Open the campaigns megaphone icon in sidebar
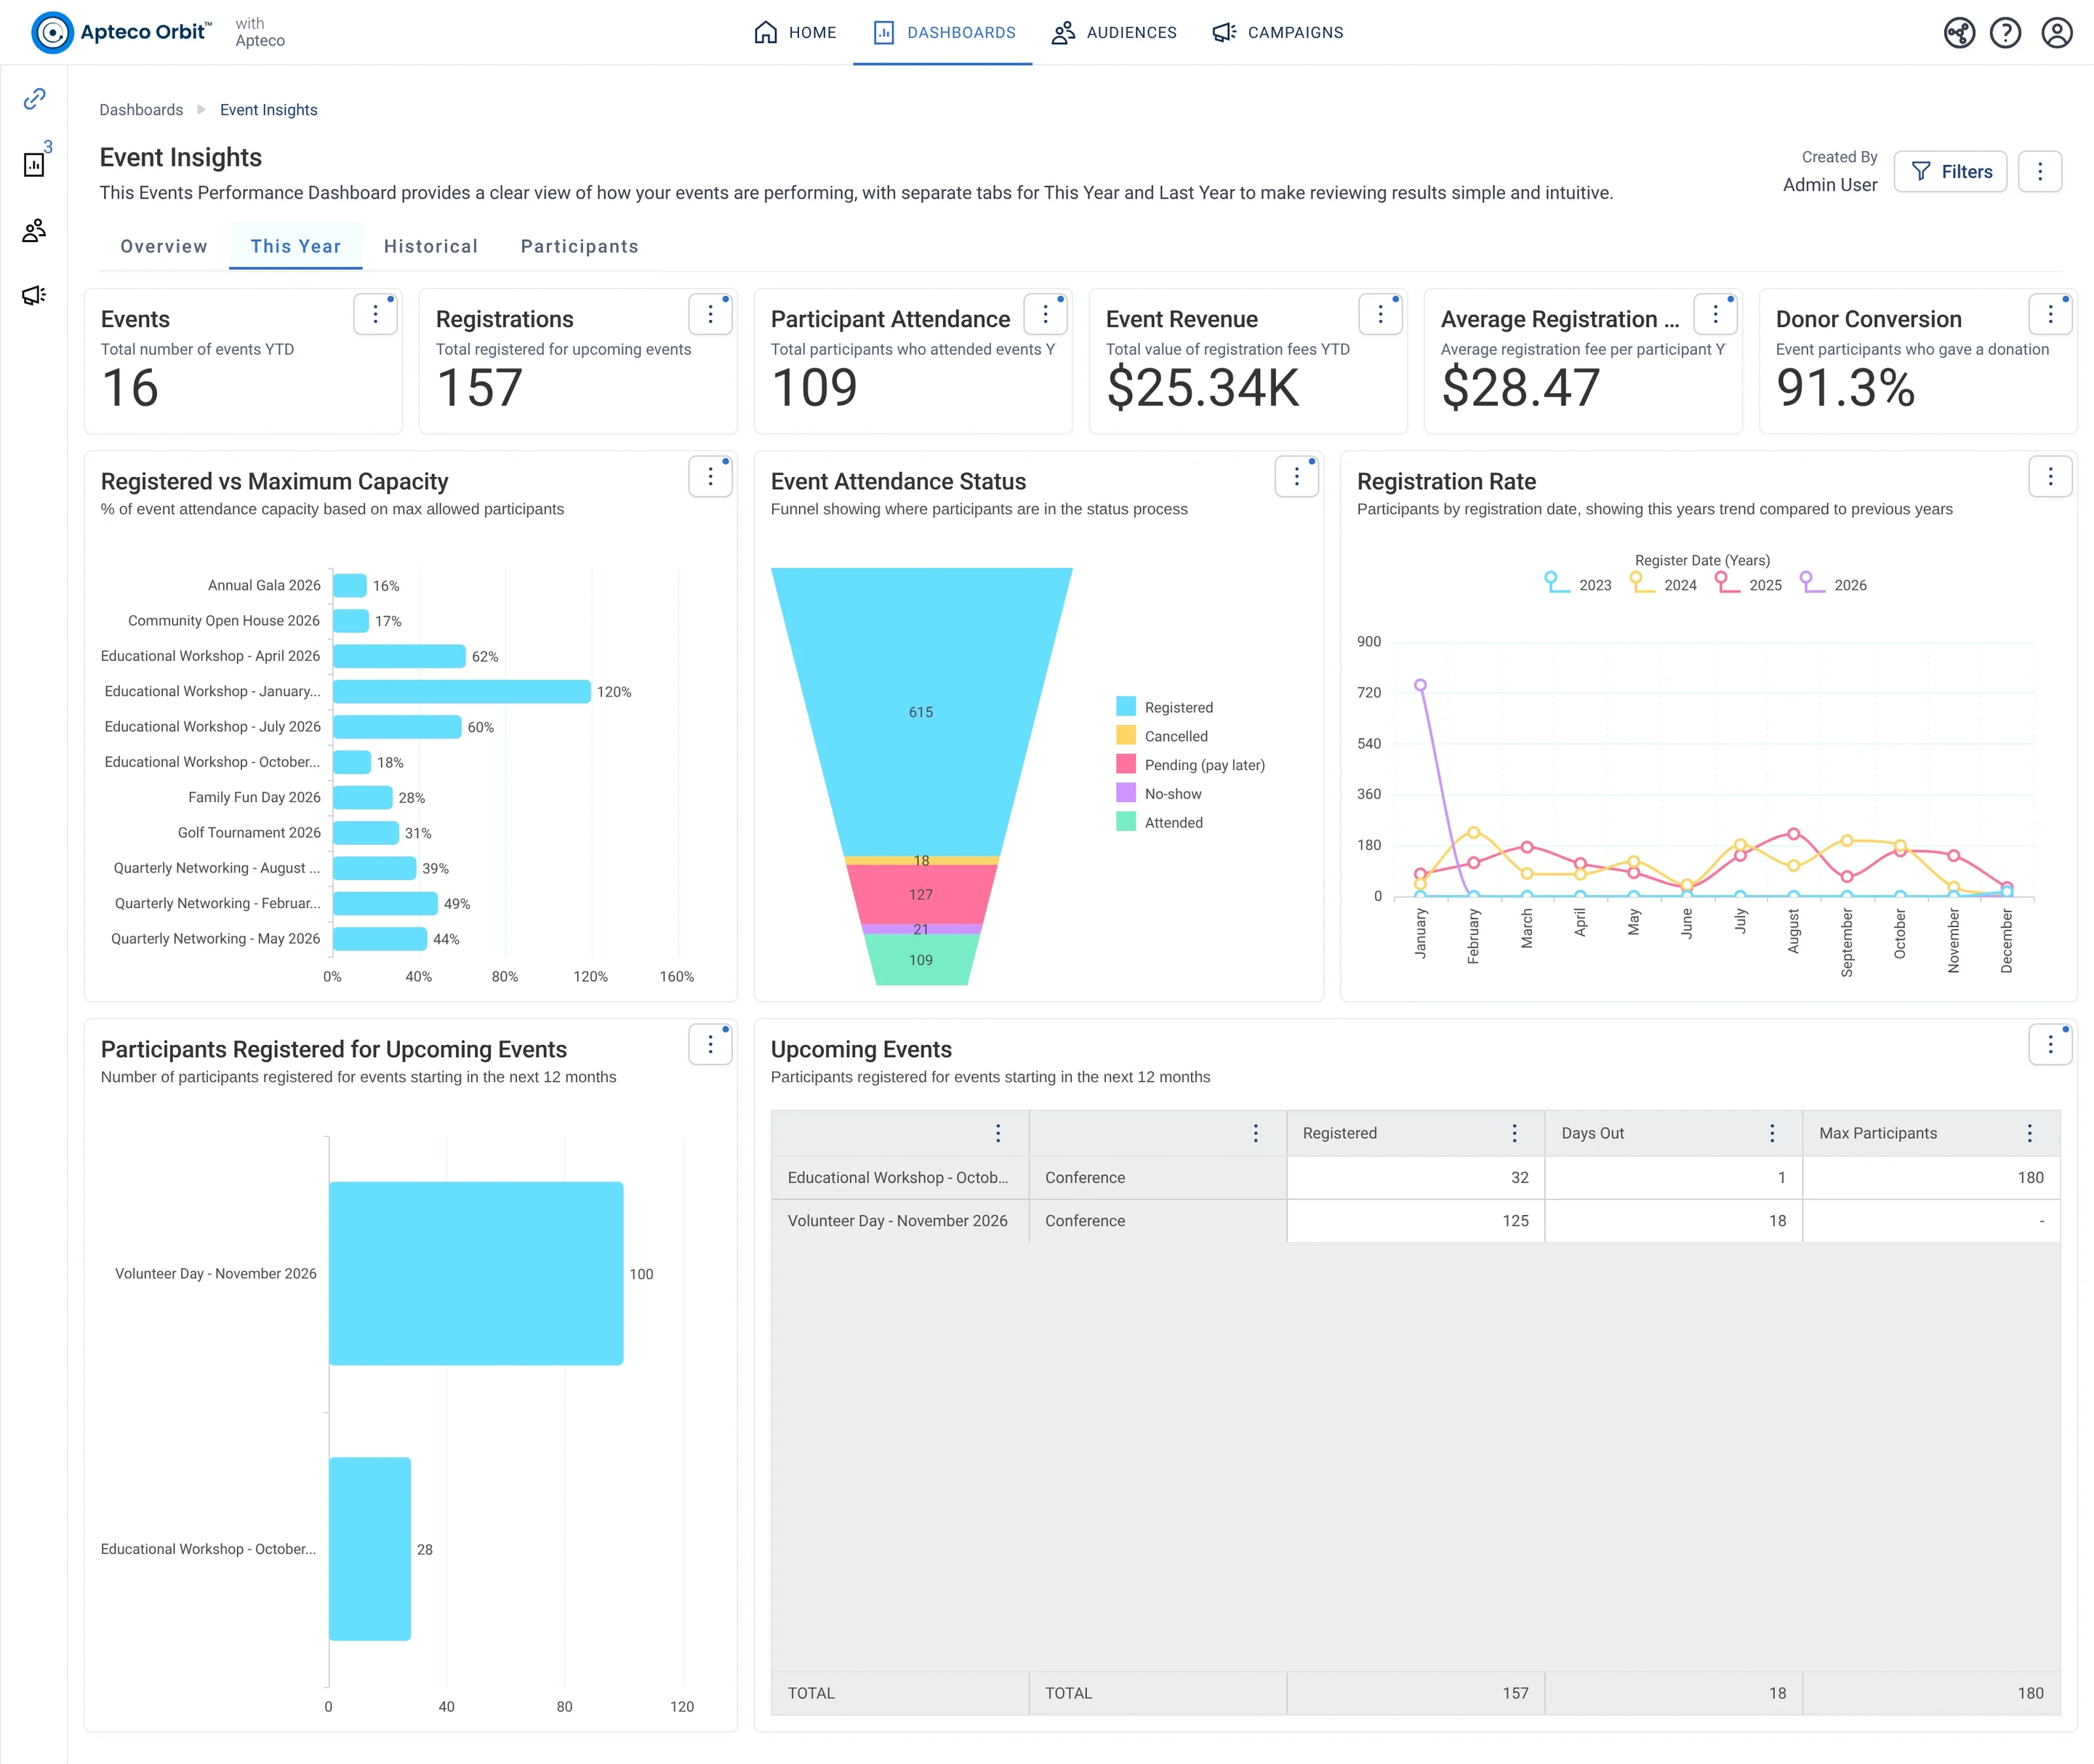The image size is (2094, 1764). (35, 295)
